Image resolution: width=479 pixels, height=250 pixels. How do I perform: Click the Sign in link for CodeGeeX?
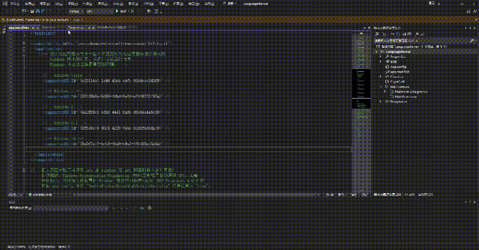[78, 20]
